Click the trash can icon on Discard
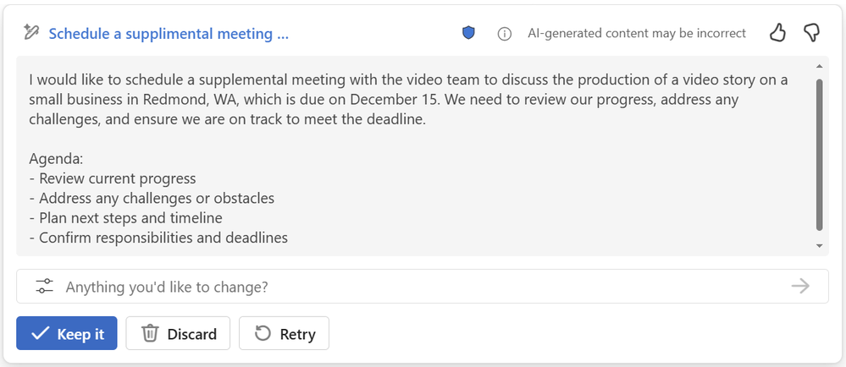Viewport: 846px width, 367px height. pos(150,333)
